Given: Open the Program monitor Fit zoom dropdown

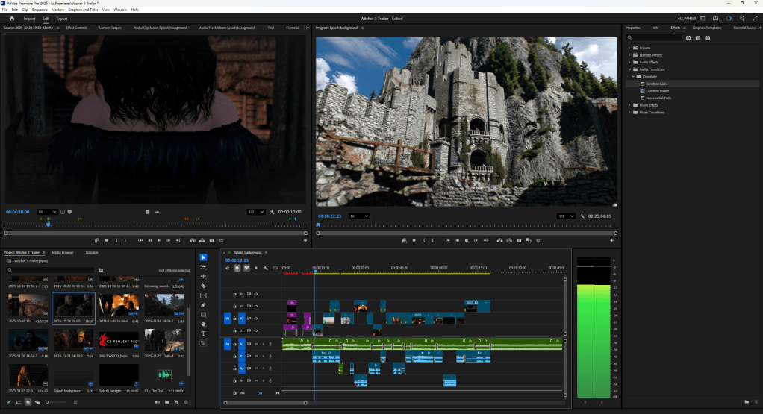Looking at the screenshot, I should 359,216.
